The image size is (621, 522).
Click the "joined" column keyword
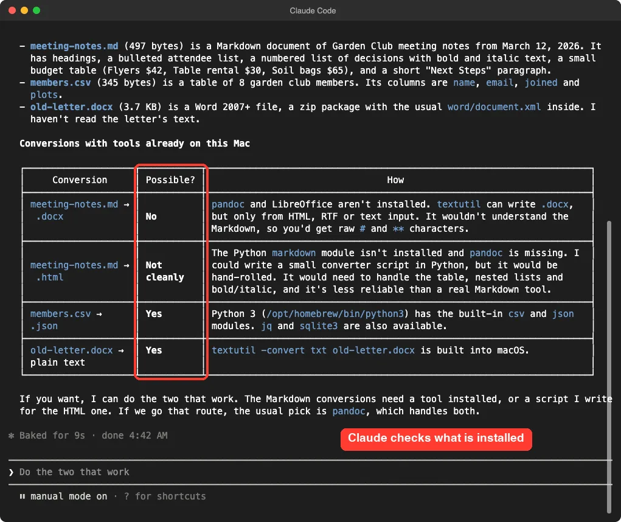tap(541, 82)
